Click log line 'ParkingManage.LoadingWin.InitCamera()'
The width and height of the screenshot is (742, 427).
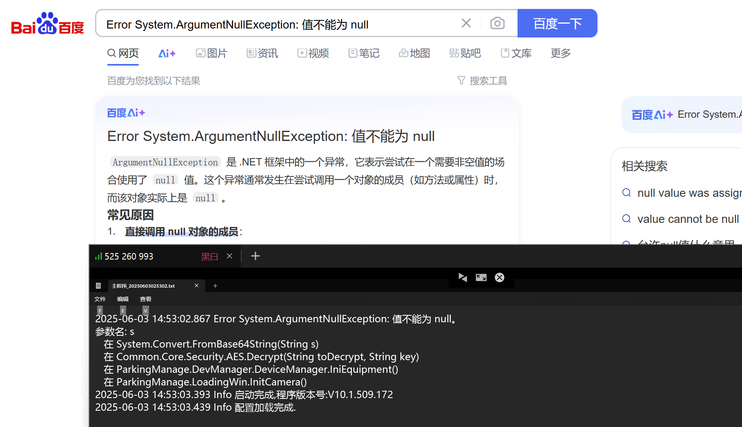pyautogui.click(x=205, y=382)
